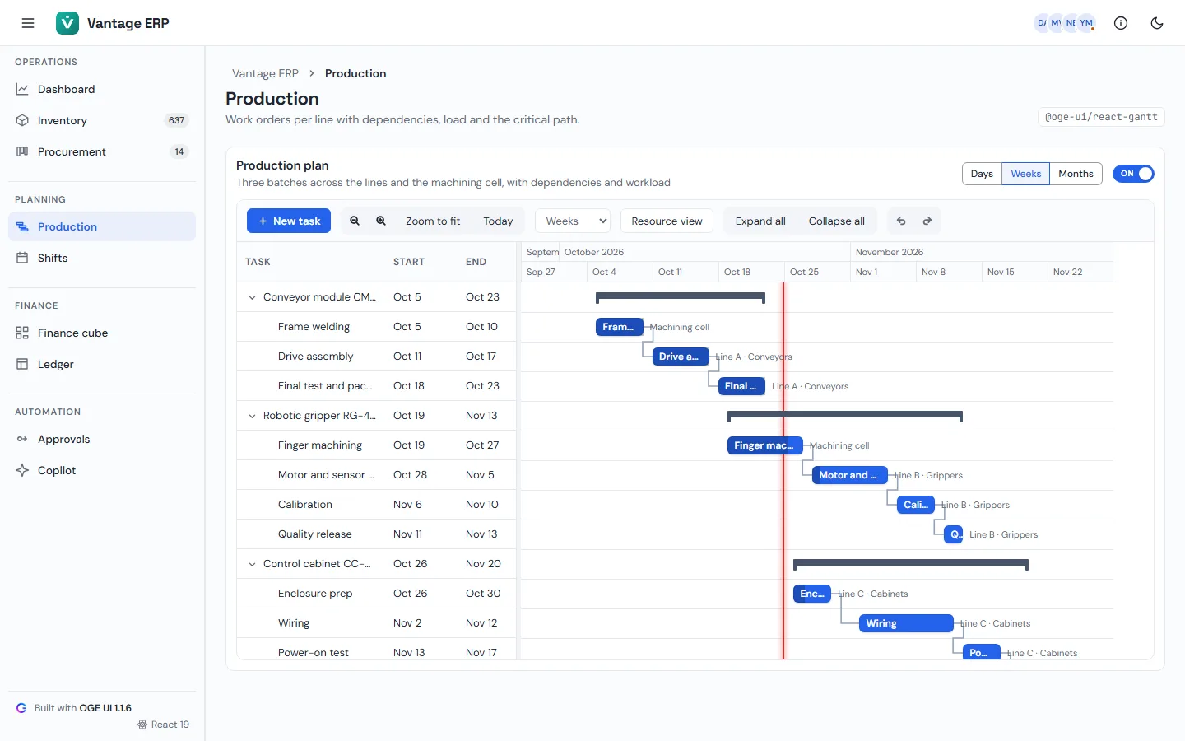The height and width of the screenshot is (741, 1185).
Task: Switch to Resource view
Action: point(667,221)
